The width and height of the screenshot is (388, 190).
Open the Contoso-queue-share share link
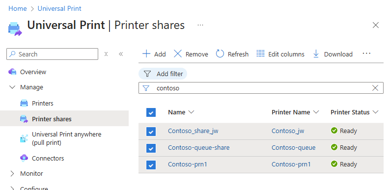tap(199, 147)
